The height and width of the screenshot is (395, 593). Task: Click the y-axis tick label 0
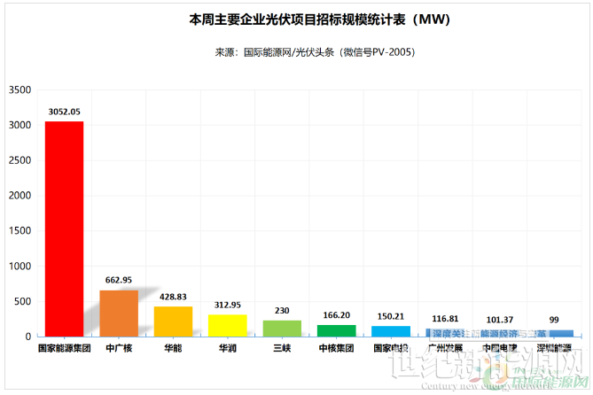coord(28,337)
